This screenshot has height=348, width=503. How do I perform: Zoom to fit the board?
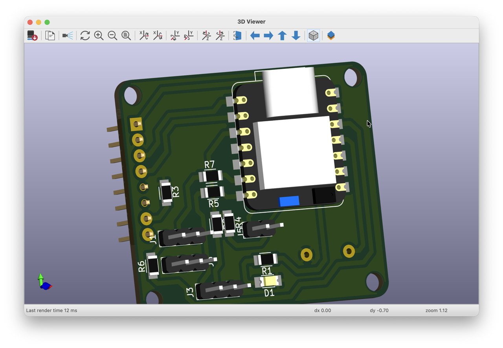(126, 36)
